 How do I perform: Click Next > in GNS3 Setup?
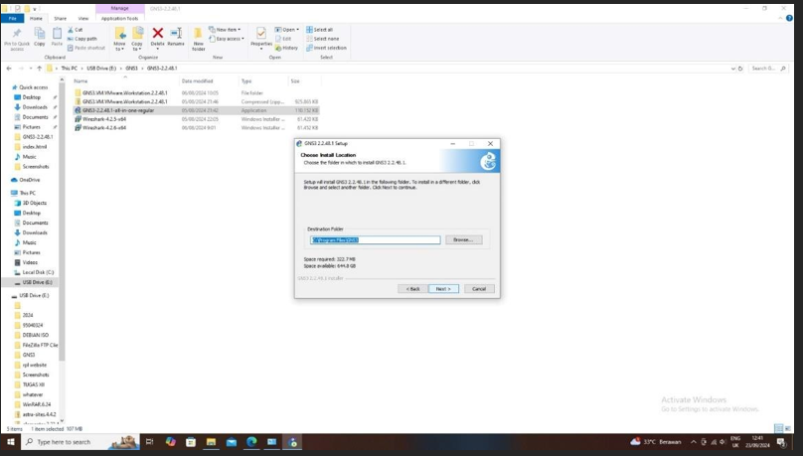[x=443, y=289]
